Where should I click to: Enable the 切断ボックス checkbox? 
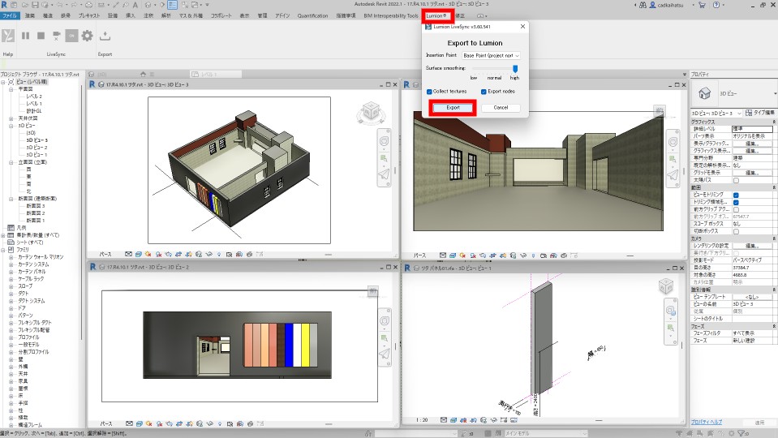[736, 231]
